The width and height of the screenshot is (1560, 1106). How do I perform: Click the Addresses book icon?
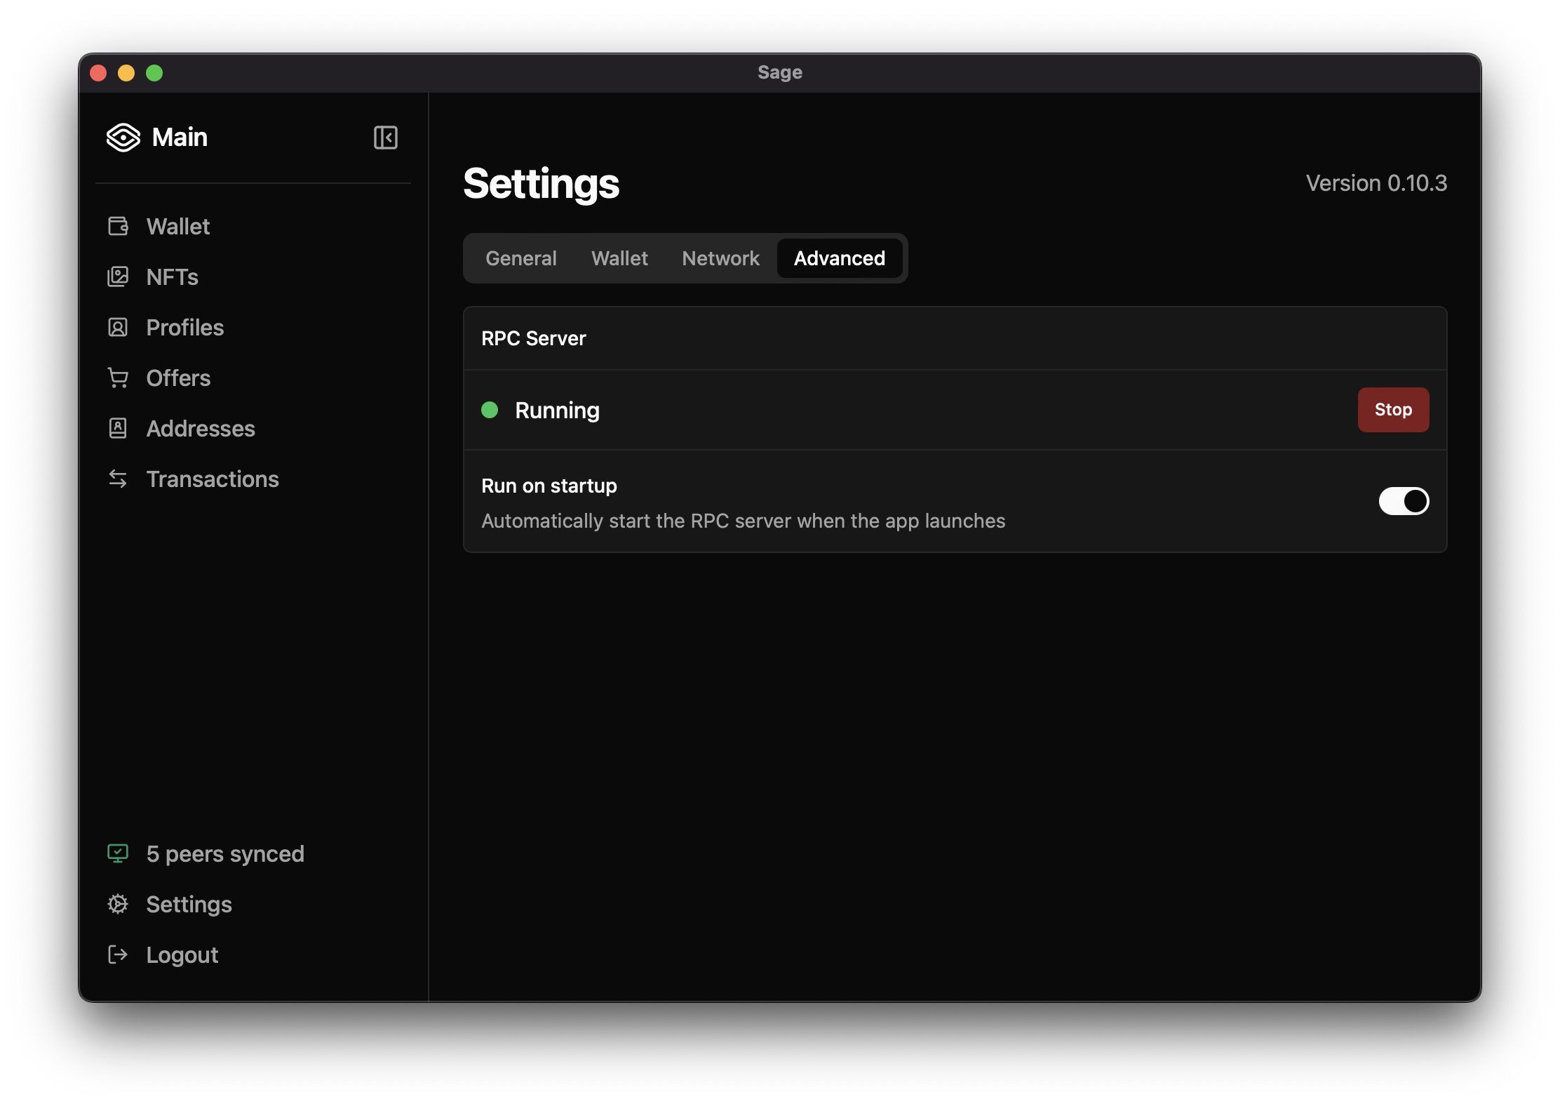119,428
